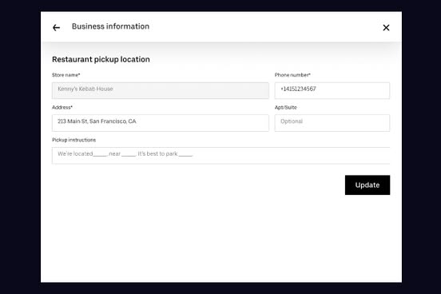Click the Address input field

(161, 123)
